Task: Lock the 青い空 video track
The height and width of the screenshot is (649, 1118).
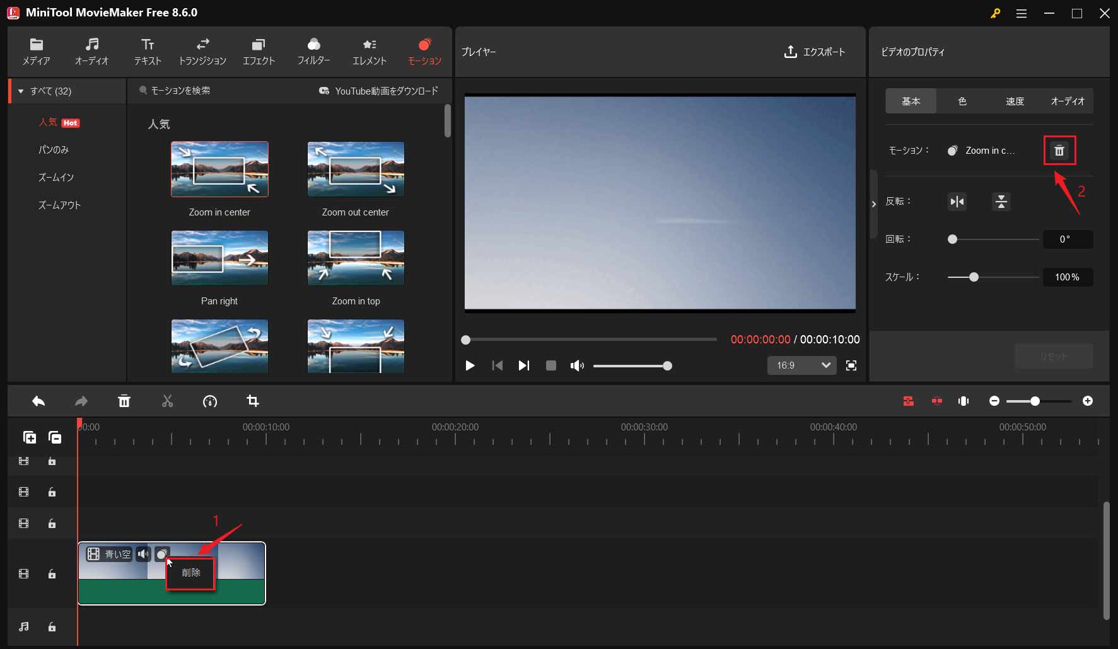Action: point(52,574)
